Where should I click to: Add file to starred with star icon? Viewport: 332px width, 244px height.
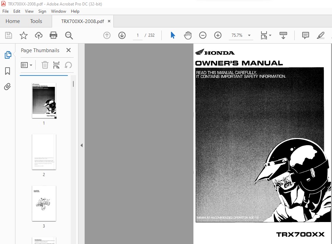24,35
